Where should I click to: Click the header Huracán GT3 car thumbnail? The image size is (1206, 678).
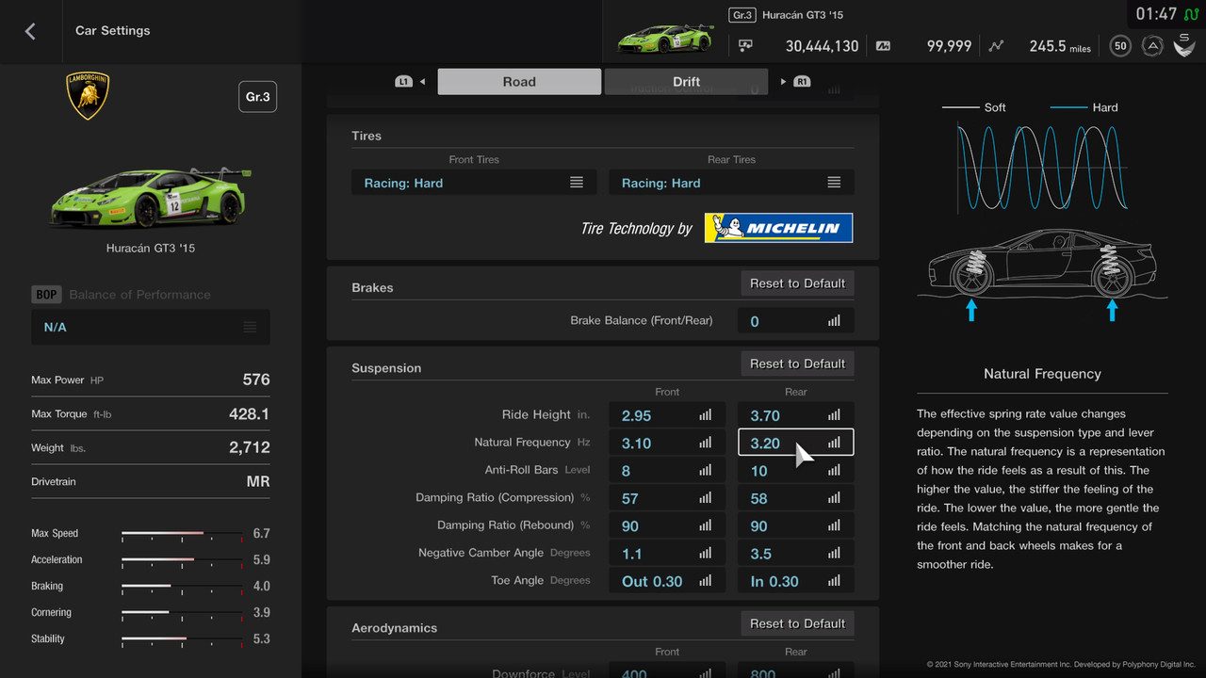[665, 38]
